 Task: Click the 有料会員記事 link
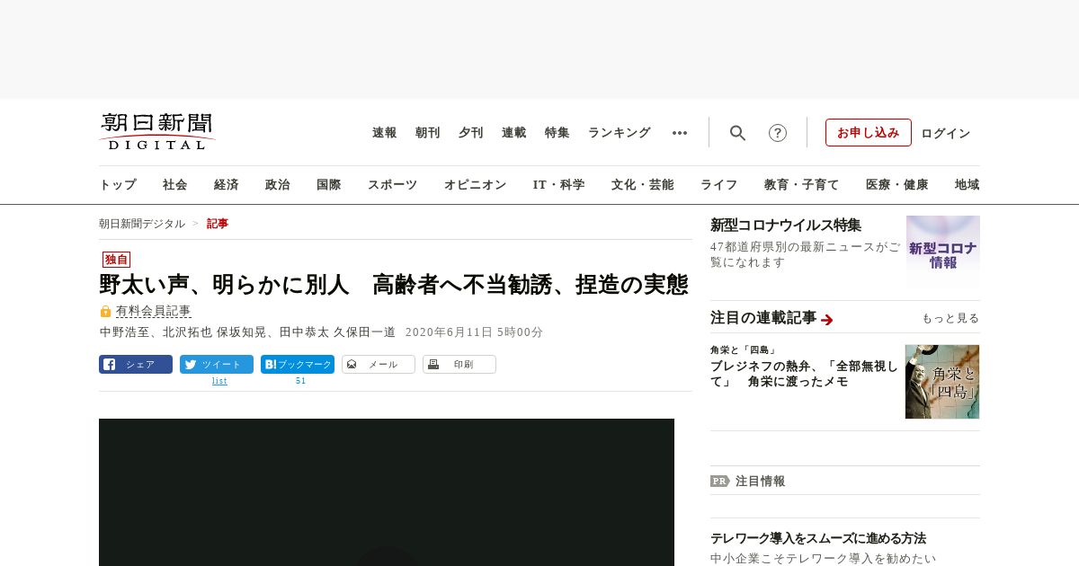tap(154, 311)
